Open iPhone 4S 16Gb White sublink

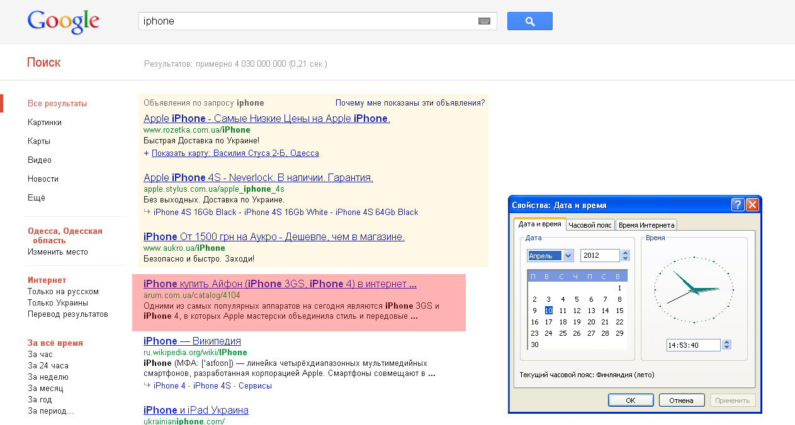click(x=286, y=213)
